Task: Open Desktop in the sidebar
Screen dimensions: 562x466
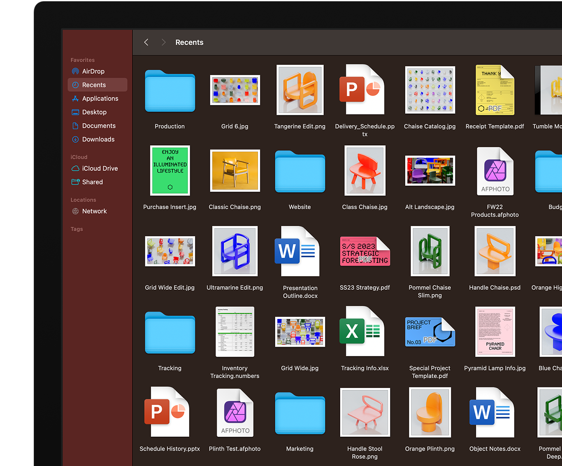Action: click(98, 112)
